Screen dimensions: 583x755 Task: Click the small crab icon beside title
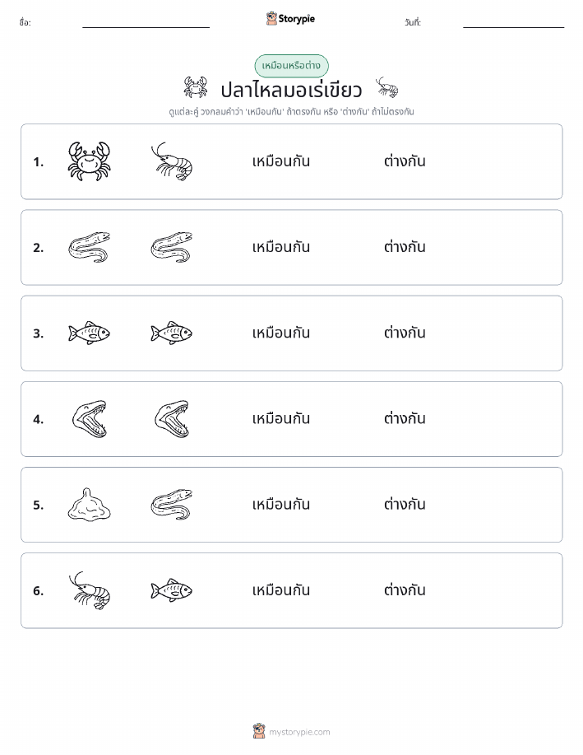click(196, 87)
